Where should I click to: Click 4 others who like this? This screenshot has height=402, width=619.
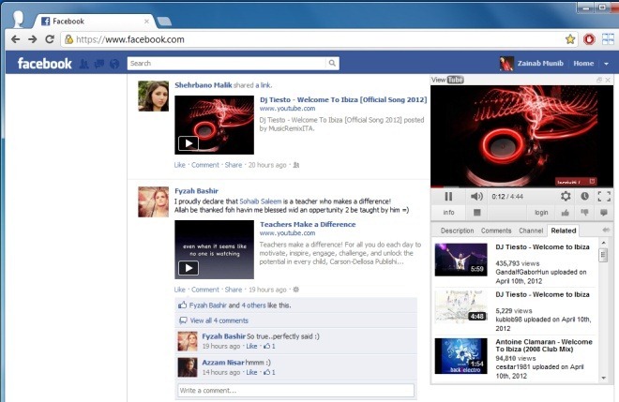[253, 305]
